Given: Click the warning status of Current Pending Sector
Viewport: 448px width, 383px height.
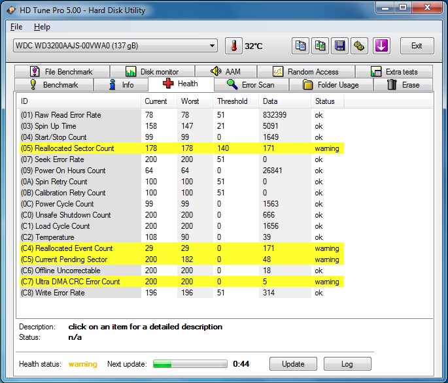Looking at the screenshot, I should coord(327,259).
